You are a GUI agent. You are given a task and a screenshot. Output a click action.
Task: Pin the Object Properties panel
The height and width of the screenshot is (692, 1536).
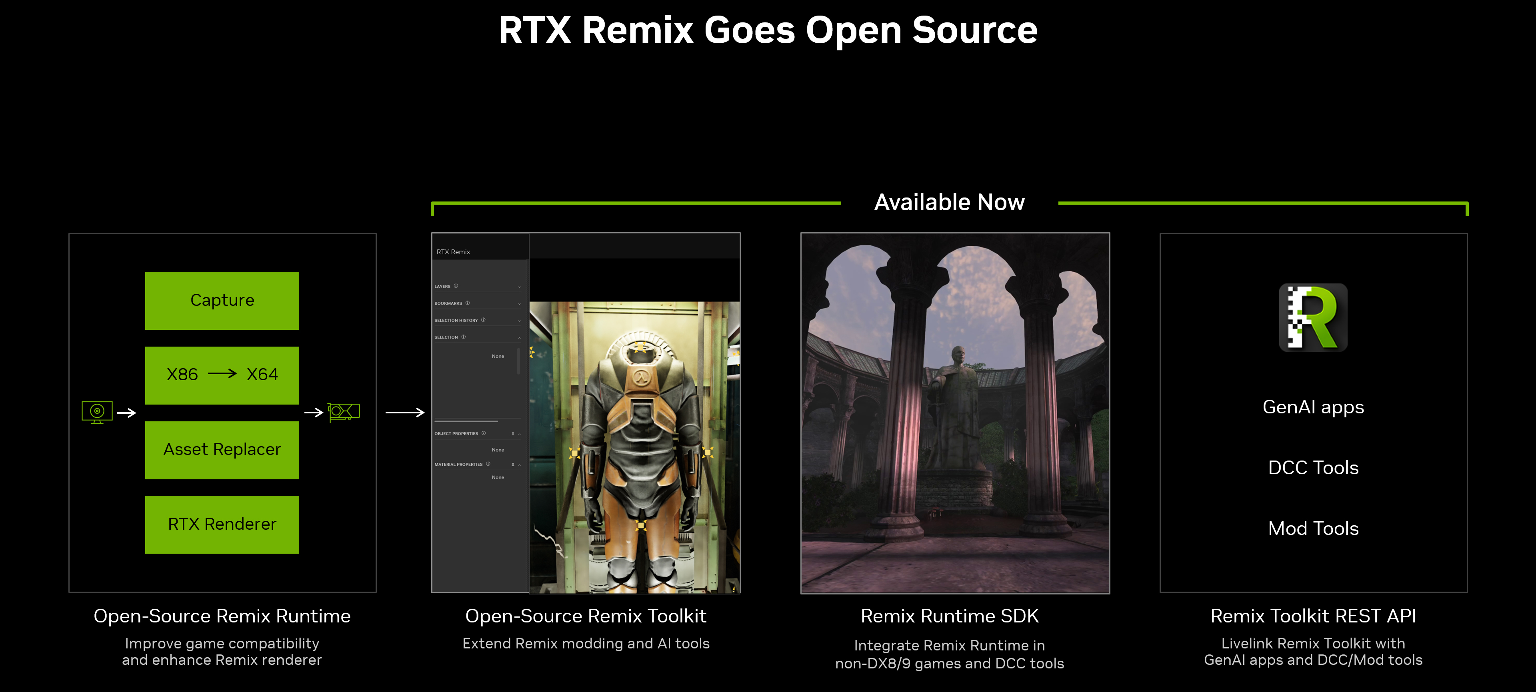pos(513,434)
